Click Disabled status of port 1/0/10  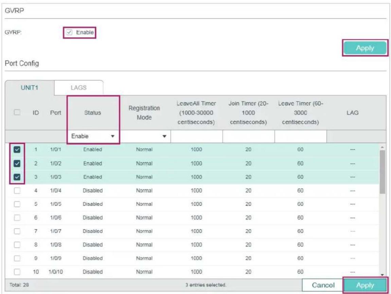92,272
